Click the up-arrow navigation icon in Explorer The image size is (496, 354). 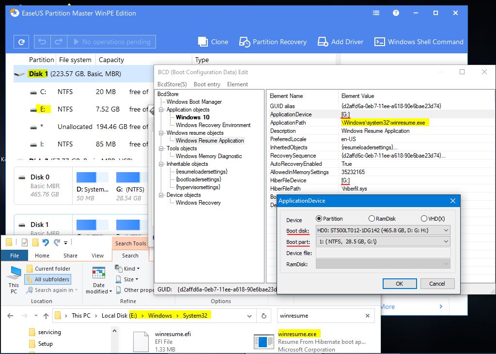(46, 316)
